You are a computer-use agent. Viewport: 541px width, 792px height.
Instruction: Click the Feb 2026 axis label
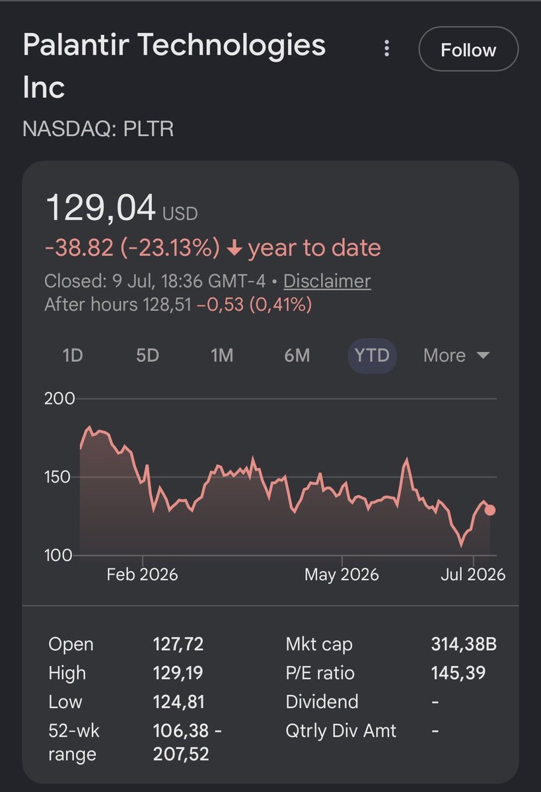pyautogui.click(x=142, y=574)
